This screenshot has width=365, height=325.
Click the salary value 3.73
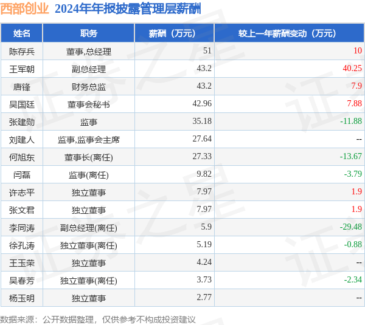[204, 279]
